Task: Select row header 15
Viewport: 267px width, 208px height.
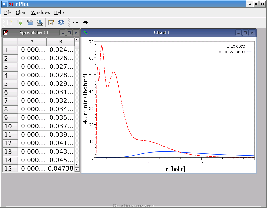Action: tap(10, 168)
